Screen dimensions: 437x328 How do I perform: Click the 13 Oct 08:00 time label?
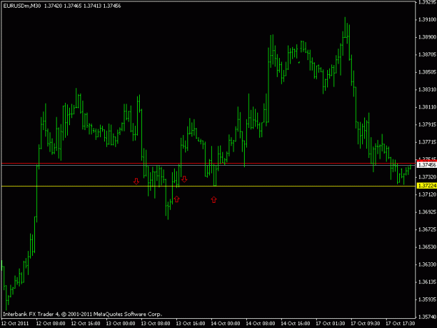click(x=155, y=324)
